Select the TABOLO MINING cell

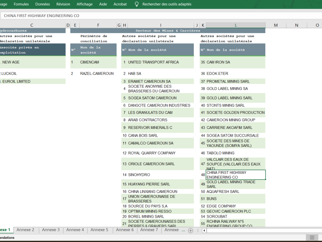tap(236, 153)
